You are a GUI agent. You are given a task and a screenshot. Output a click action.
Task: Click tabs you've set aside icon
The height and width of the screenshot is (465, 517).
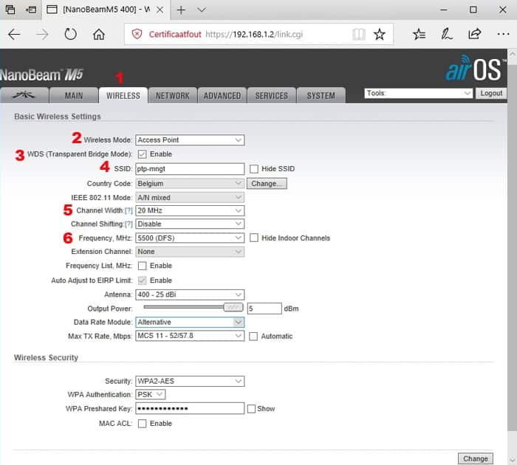(10, 10)
